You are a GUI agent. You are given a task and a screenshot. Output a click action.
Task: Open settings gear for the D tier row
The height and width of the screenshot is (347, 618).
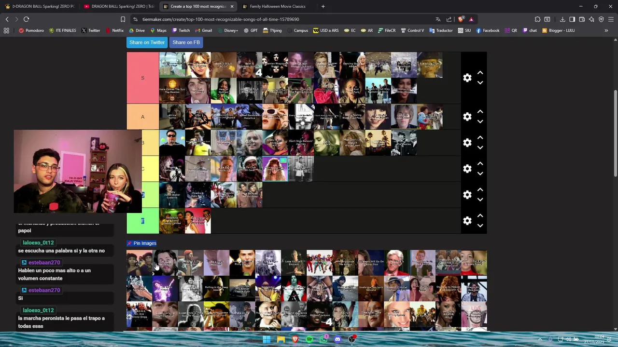(x=467, y=195)
